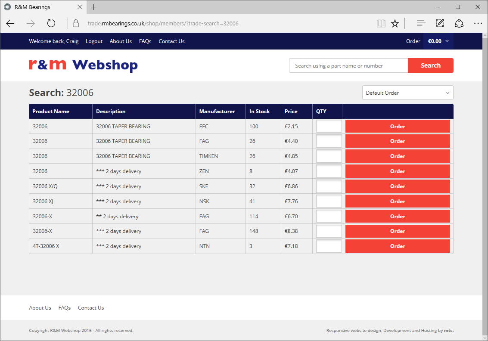Click quantity field for €8.38 FAG row
This screenshot has width=488, height=341.
(x=329, y=231)
